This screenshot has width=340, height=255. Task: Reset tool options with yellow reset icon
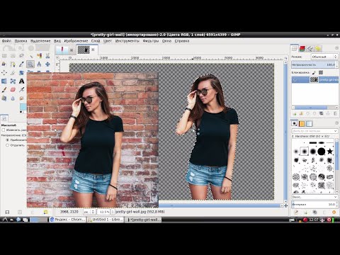45,212
